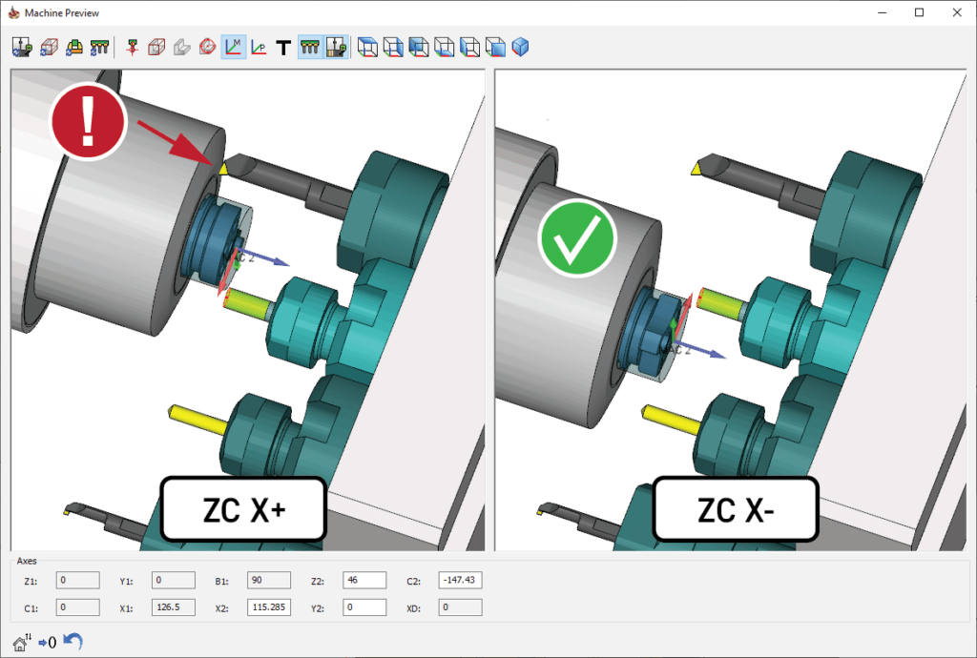Select the tool probe icon
The height and width of the screenshot is (658, 977).
coord(132,46)
